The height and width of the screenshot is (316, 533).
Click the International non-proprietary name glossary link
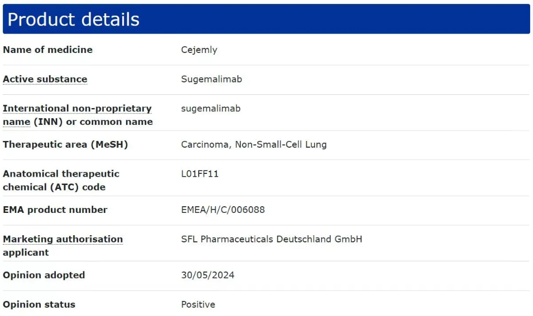(77, 109)
